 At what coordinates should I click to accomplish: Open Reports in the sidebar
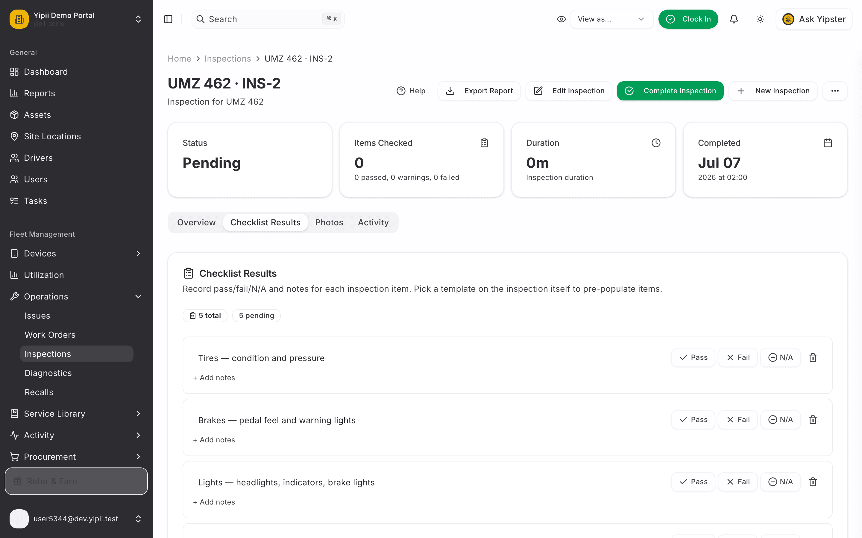76,93
